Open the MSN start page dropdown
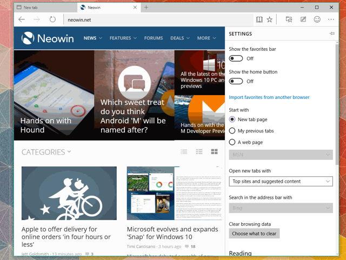 click(281, 155)
